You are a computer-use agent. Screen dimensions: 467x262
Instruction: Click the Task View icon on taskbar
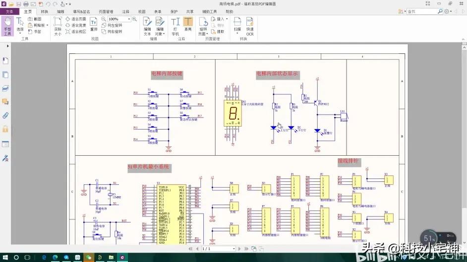(27, 257)
